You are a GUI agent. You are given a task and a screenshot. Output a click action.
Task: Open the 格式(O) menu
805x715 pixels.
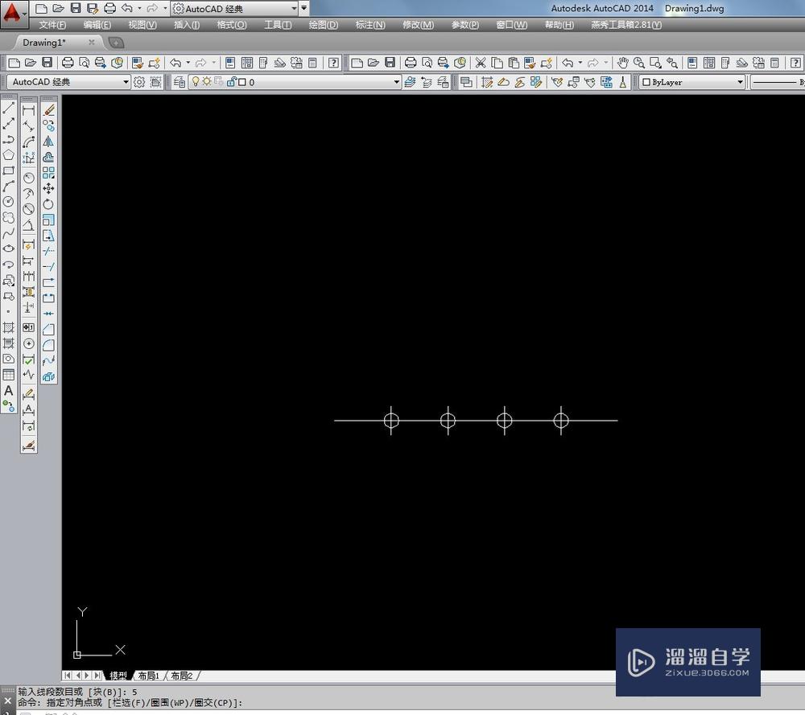pos(232,25)
